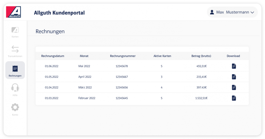Screen dimensions: 265x139
Task: Download the April 2022 invoice document
Action: 234,77
